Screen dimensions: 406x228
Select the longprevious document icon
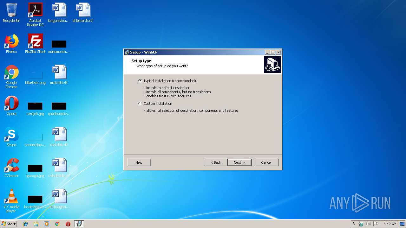pos(59,13)
